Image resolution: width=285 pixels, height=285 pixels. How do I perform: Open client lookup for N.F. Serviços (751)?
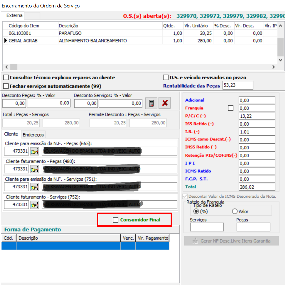click(35, 187)
